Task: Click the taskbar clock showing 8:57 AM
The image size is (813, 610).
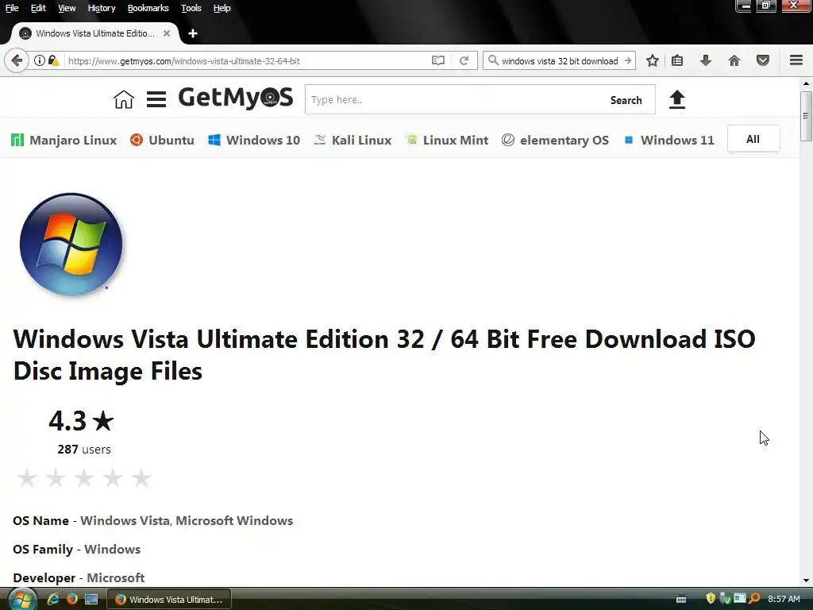Action: coord(784,599)
